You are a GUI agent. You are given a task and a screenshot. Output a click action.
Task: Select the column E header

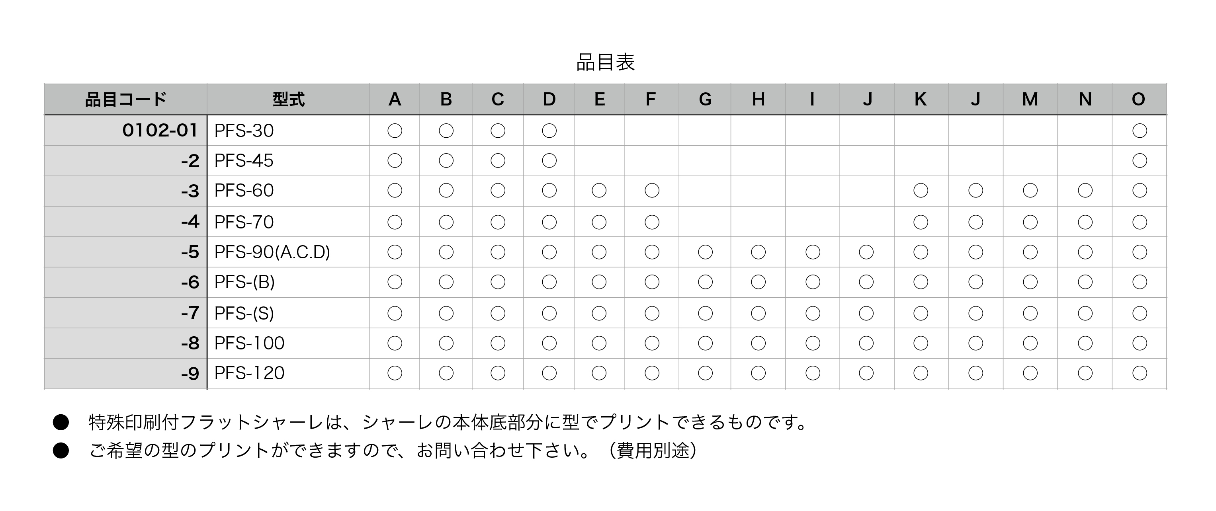pos(599,99)
